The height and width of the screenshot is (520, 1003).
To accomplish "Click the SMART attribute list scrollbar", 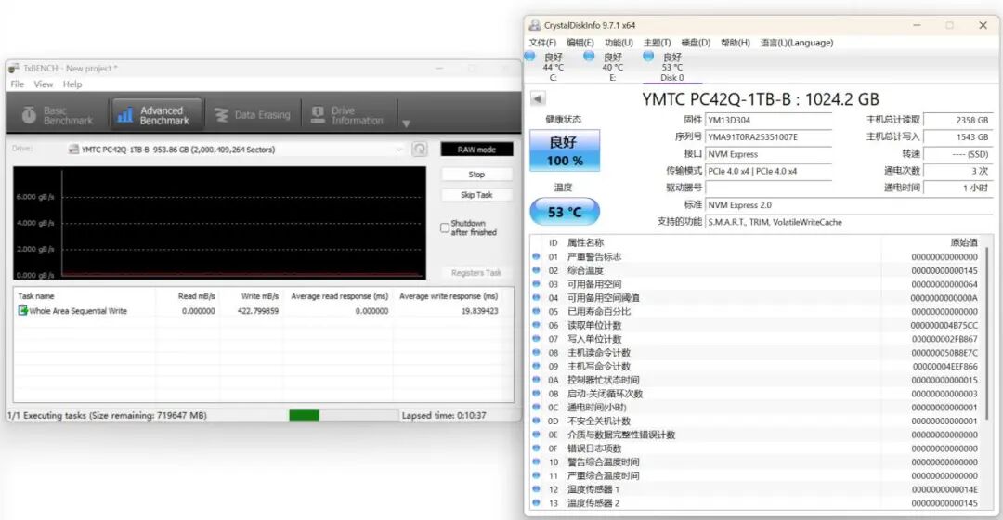I will 988,331.
